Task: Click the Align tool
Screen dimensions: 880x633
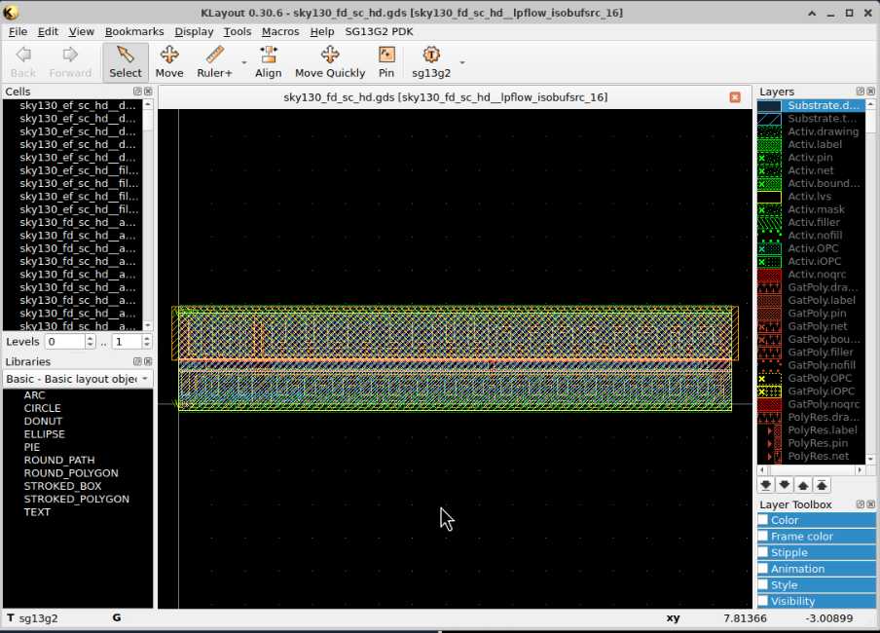Action: pos(268,61)
